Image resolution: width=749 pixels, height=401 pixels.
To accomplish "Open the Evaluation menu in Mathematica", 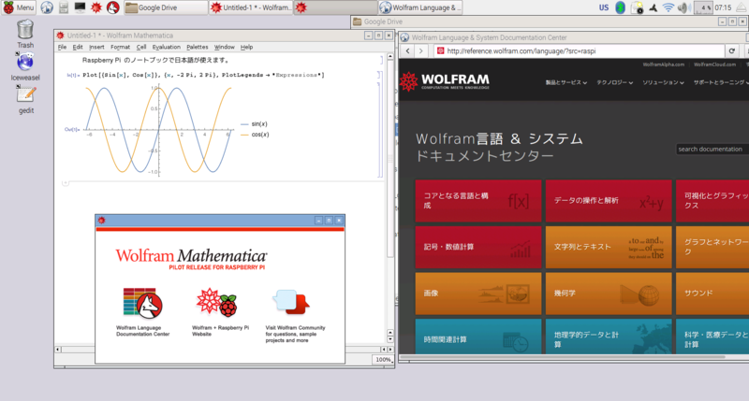I will click(167, 47).
